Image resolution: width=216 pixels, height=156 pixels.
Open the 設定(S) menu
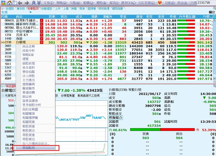[x=182, y=3]
